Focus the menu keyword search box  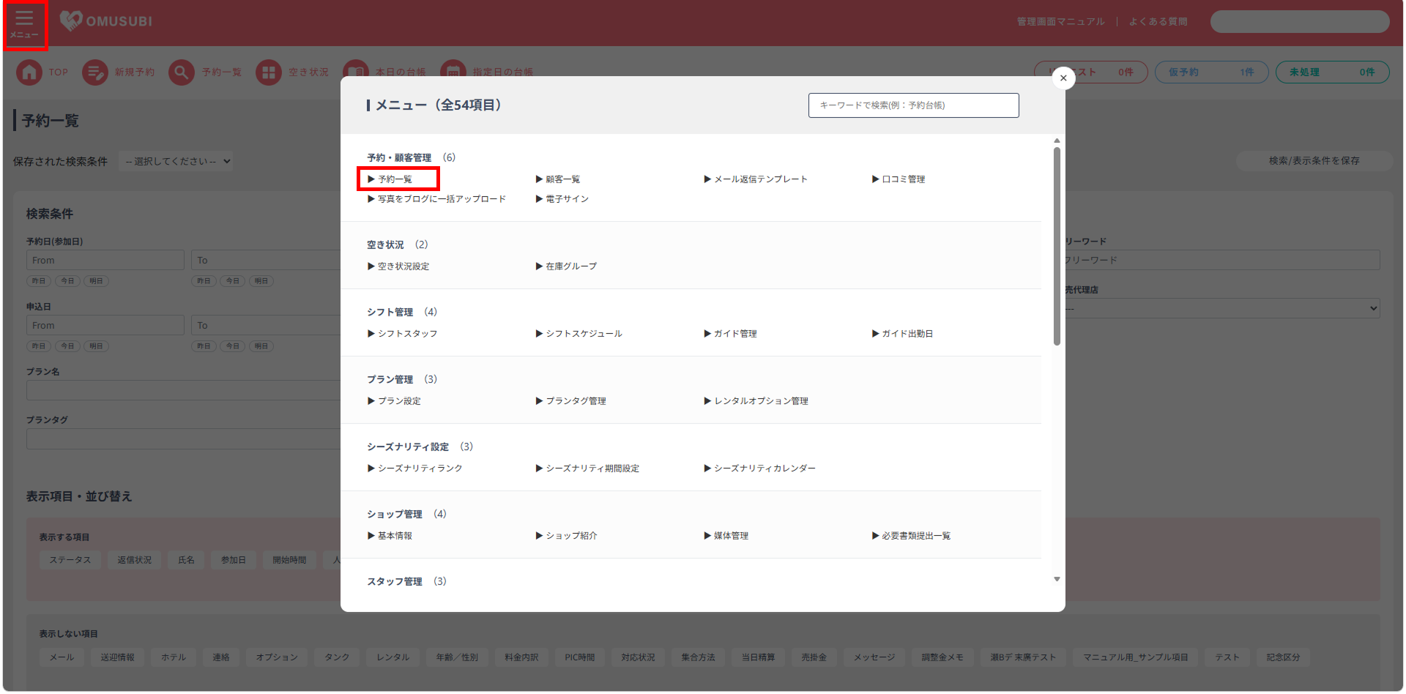click(x=913, y=105)
